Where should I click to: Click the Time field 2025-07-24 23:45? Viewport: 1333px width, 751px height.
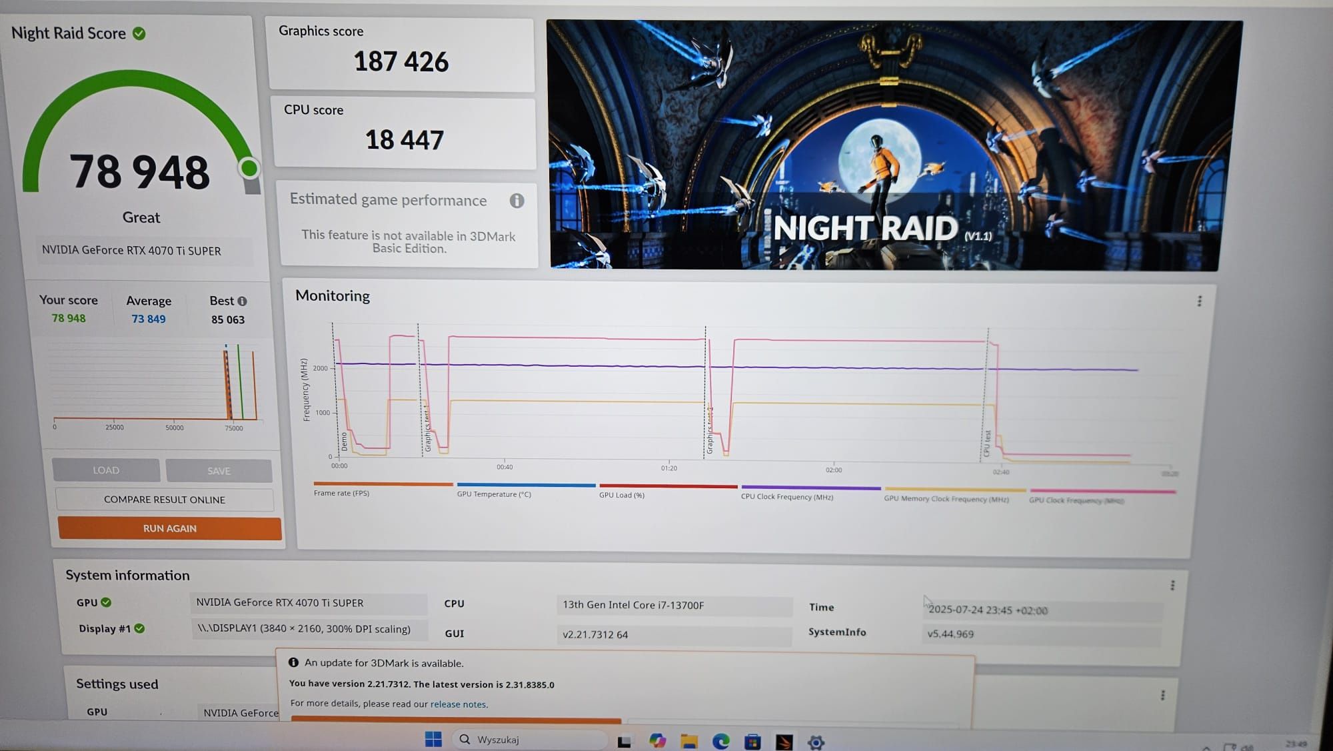(1041, 610)
